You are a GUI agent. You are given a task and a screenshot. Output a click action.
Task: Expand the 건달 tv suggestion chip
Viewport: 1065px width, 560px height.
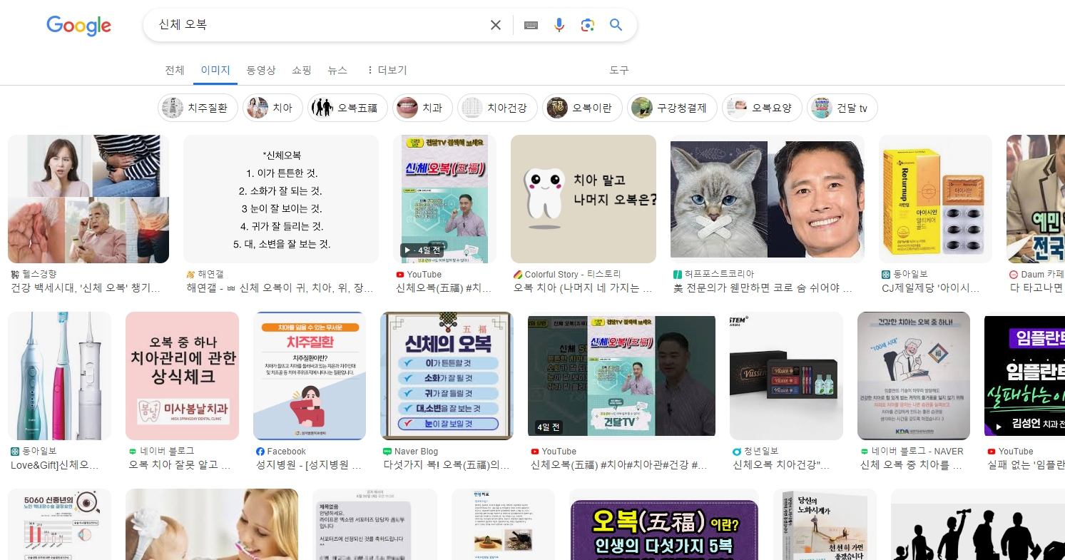(x=842, y=108)
